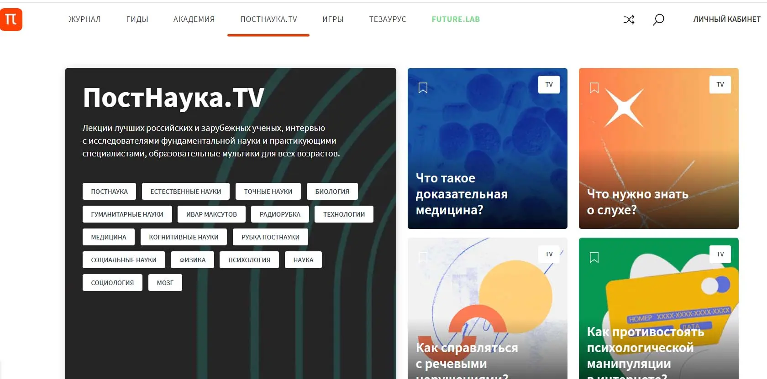Screen dimensions: 767x379
Task: Open the shuffle random article icon
Action: coord(629,20)
